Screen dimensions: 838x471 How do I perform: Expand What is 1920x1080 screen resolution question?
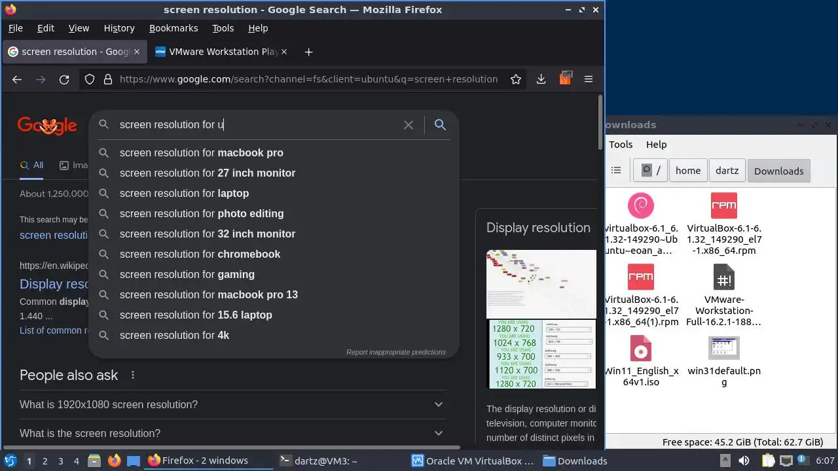click(x=232, y=404)
